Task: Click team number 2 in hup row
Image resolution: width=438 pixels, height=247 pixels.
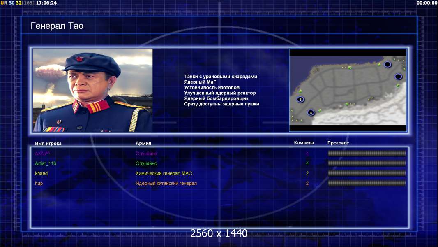Action: pos(307,184)
